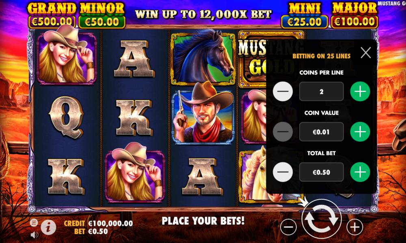406x243 pixels.
Task: Click the disabled coin value minus button
Action: click(x=283, y=132)
